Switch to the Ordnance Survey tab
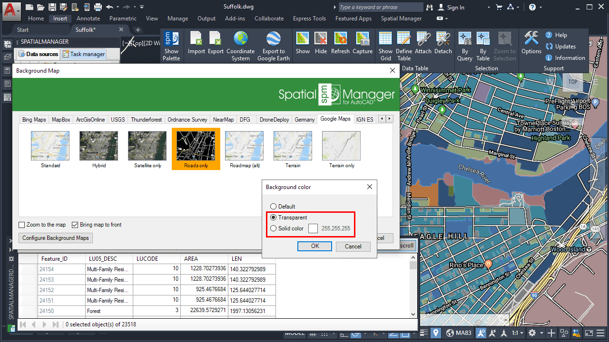The height and width of the screenshot is (342, 609). point(187,120)
